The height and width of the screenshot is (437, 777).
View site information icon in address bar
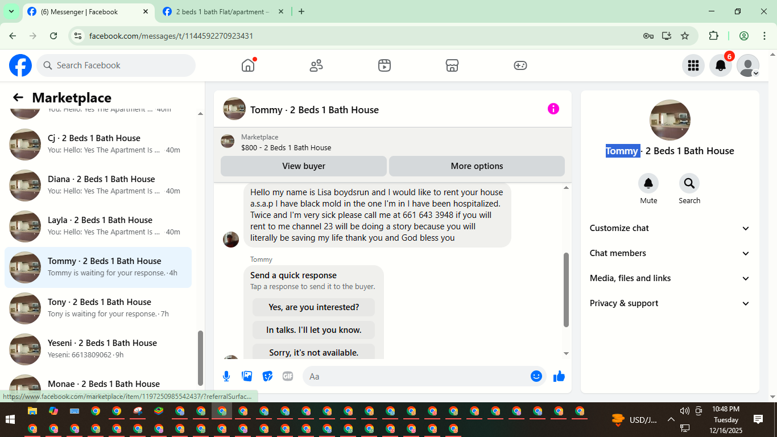78,36
